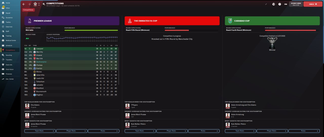Open the club switcher up-down chevrons
Image resolution: width=324 pixels, height=137 pixels.
pyautogui.click(x=39, y=4)
